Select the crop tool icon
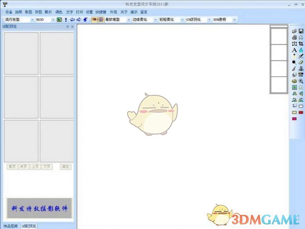Viewport: 305px width, 229px height. (x=301, y=44)
